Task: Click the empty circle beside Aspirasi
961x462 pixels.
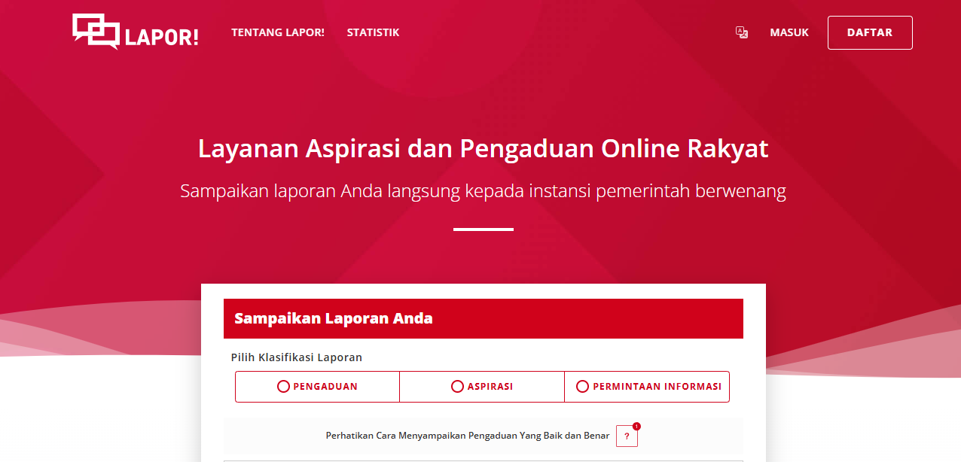Action: [457, 387]
